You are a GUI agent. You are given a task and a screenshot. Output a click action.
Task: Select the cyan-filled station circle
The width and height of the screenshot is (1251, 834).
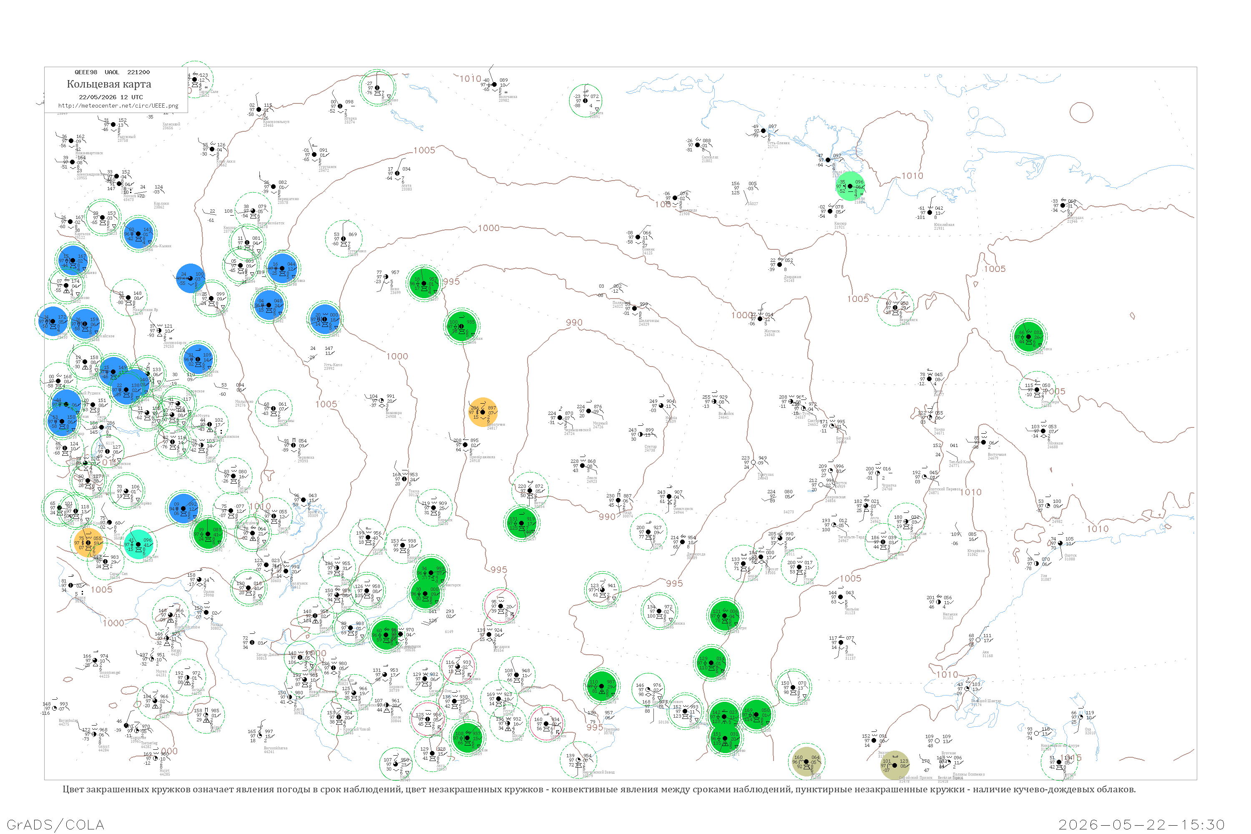pyautogui.click(x=138, y=544)
